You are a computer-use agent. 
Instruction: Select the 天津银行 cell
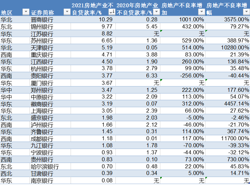[x=50, y=47]
